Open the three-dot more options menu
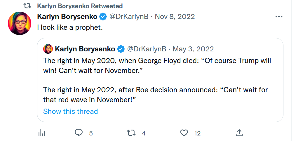 (x=279, y=17)
